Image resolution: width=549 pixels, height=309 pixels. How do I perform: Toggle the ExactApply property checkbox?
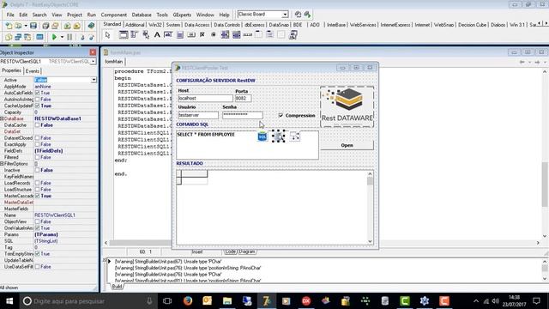(x=37, y=144)
